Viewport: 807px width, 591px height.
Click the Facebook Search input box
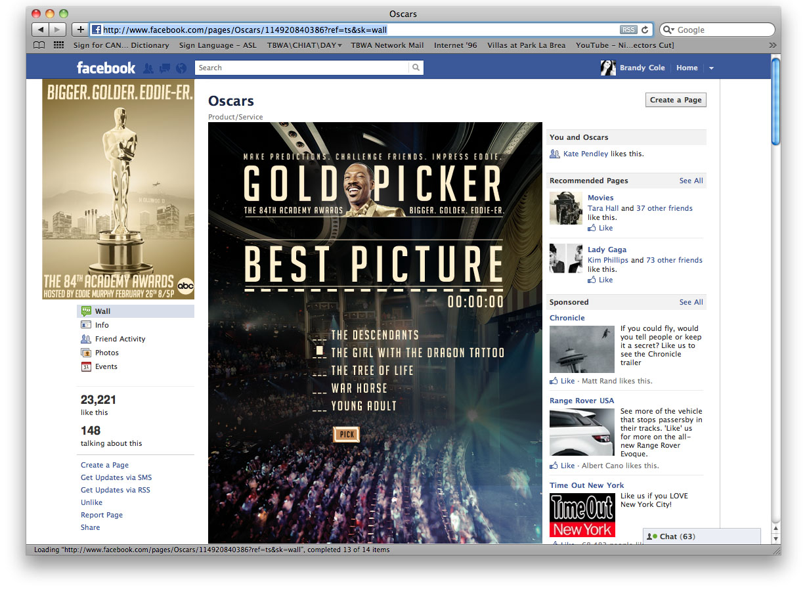click(302, 68)
